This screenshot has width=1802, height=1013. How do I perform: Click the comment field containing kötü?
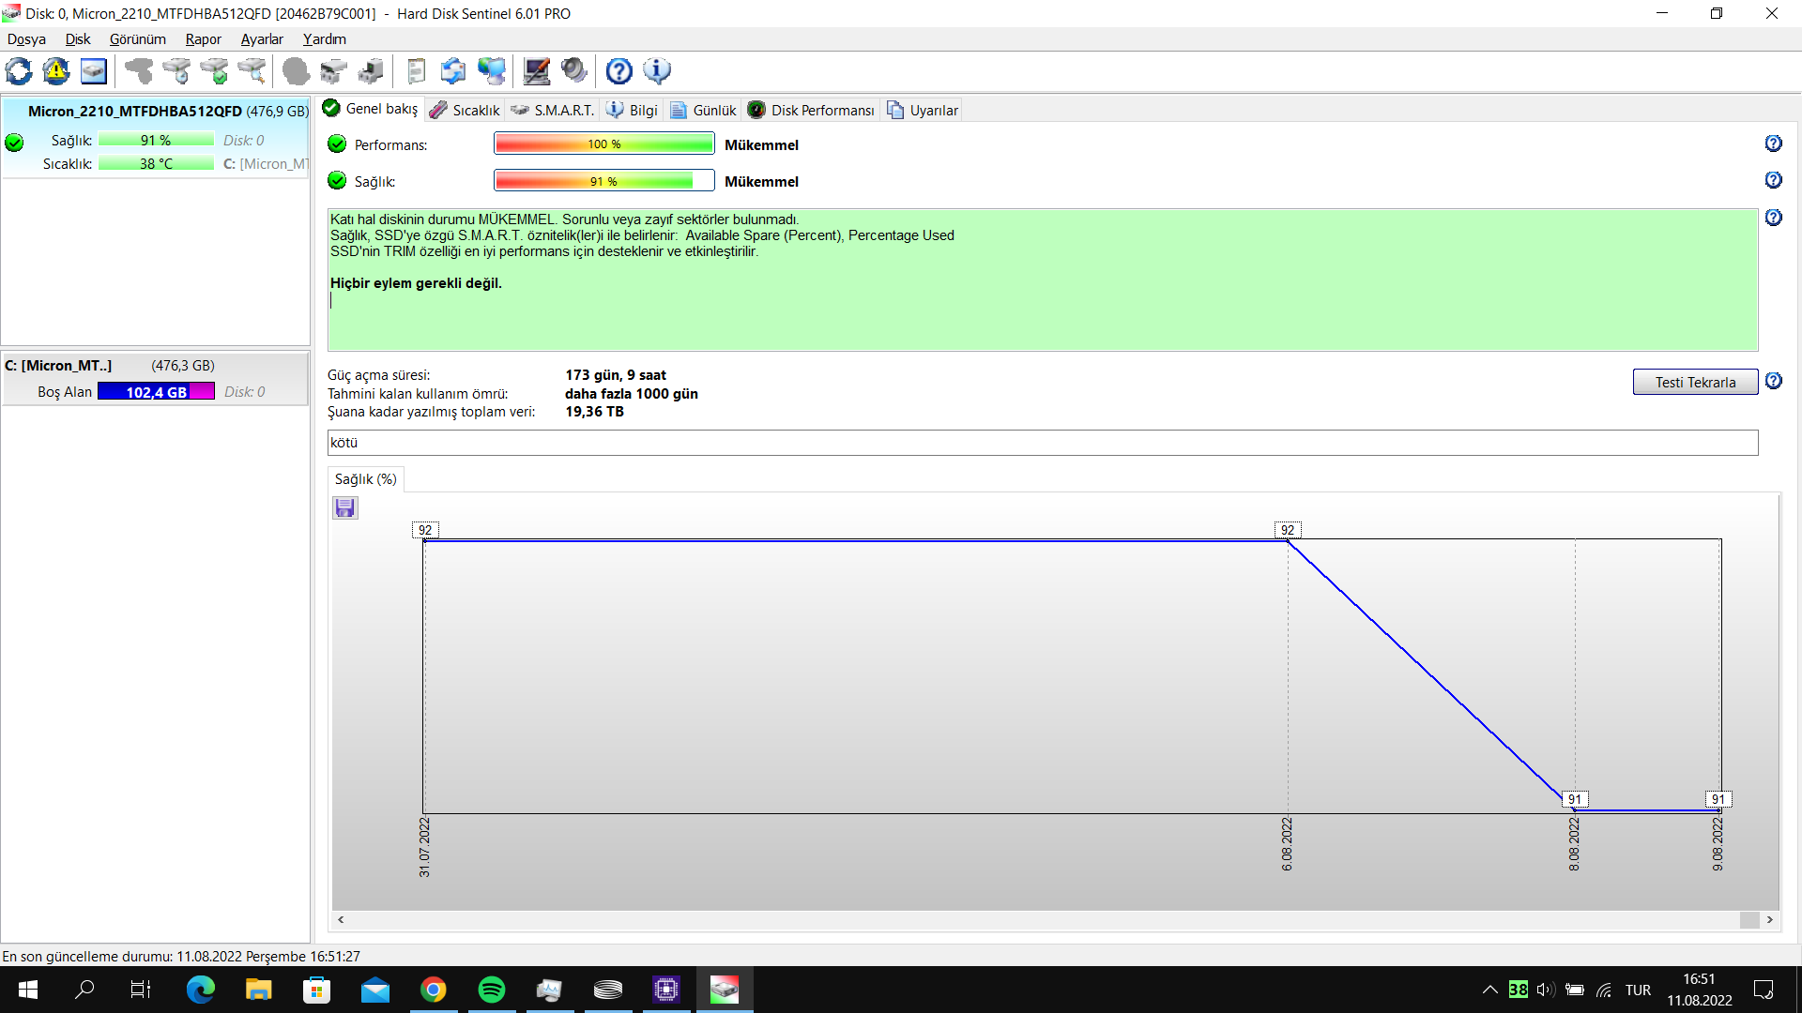tap(1042, 443)
